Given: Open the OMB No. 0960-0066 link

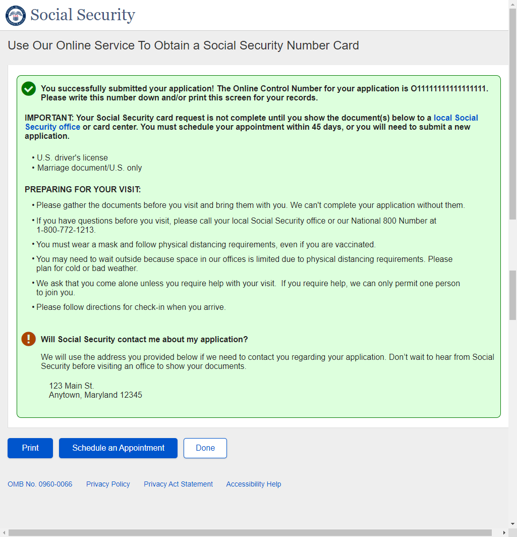Looking at the screenshot, I should [x=40, y=484].
